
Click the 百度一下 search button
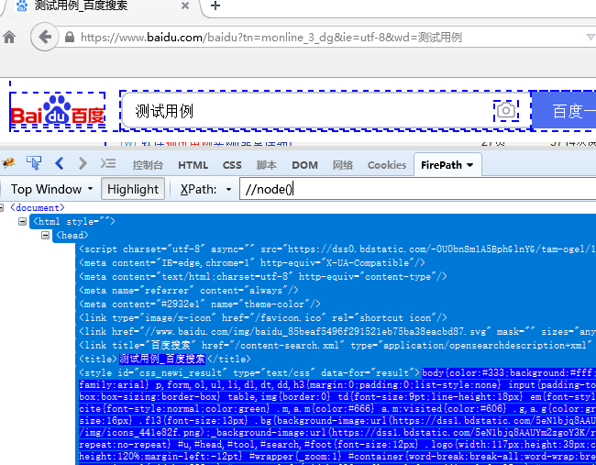click(563, 111)
